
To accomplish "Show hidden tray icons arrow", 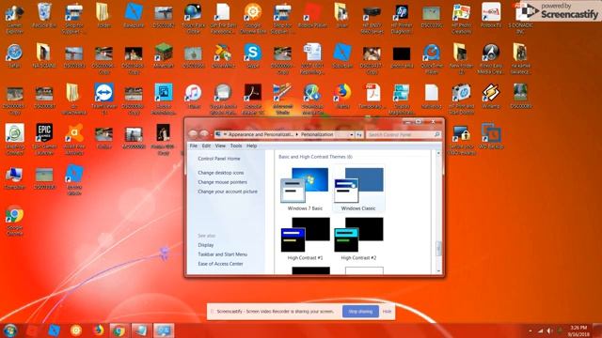I will [x=531, y=330].
